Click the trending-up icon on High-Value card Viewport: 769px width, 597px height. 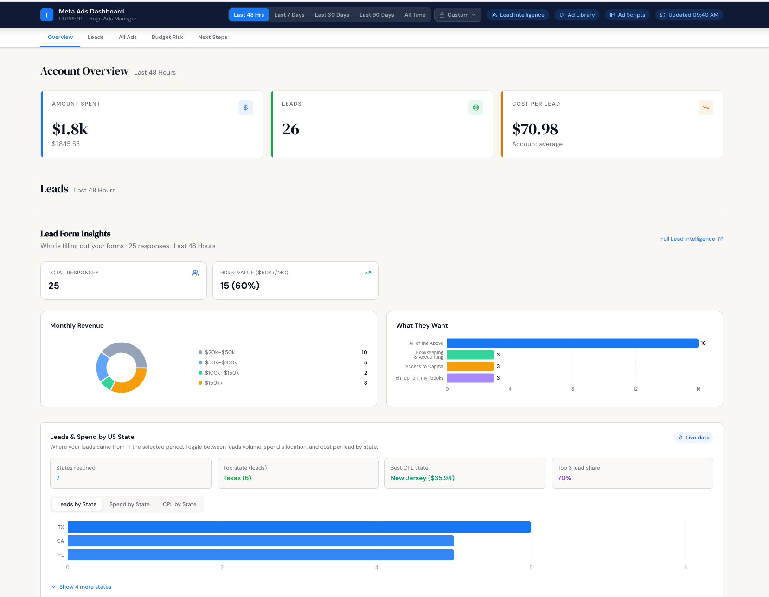point(368,273)
